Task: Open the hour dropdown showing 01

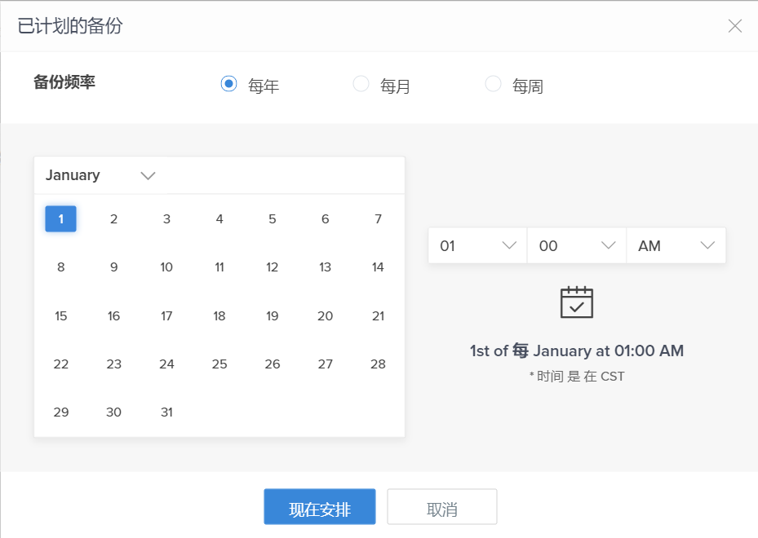Action: pos(477,245)
